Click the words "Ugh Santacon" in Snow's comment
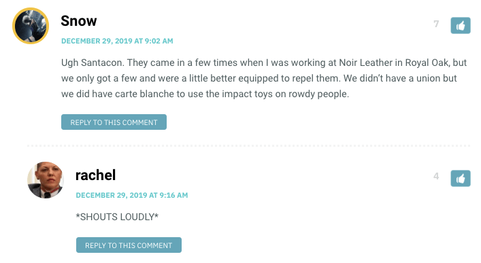 pyautogui.click(x=92, y=63)
